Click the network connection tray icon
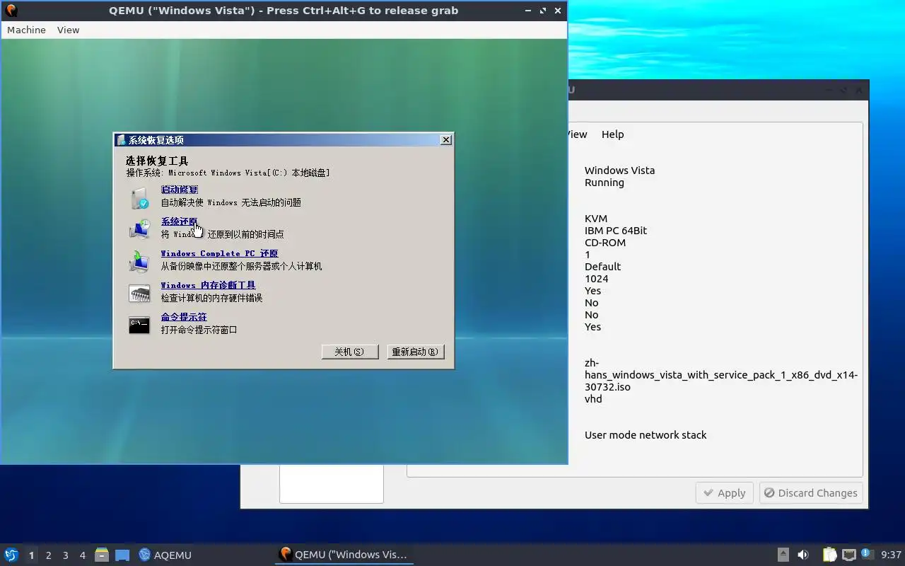 (849, 555)
